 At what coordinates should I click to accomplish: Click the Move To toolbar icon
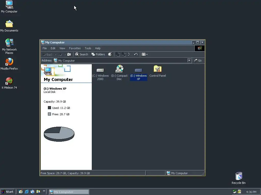click(x=118, y=54)
